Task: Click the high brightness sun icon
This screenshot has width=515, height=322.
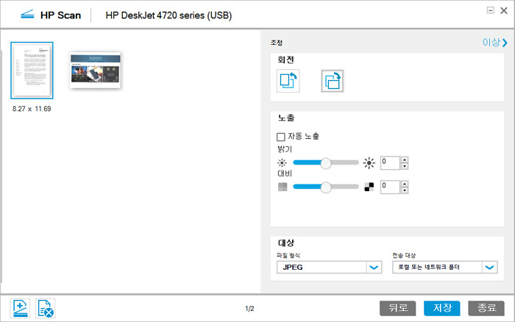Action: coord(369,162)
